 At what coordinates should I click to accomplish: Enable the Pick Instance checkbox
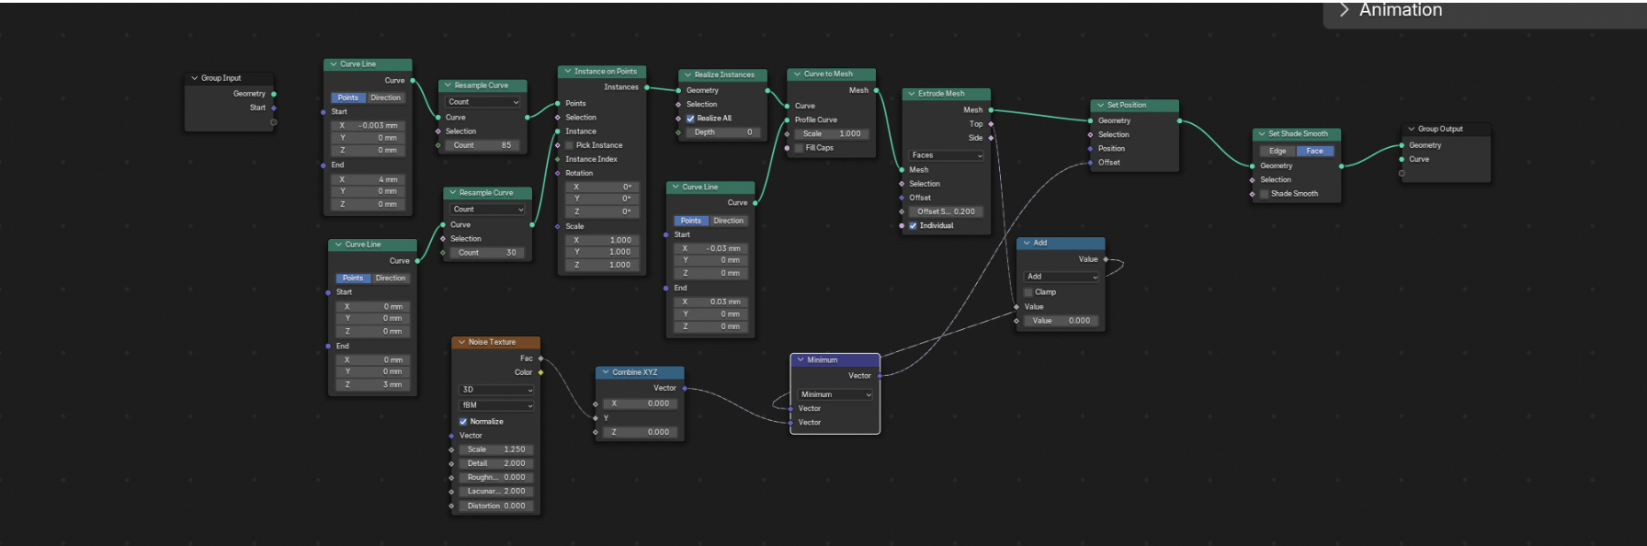[569, 145]
